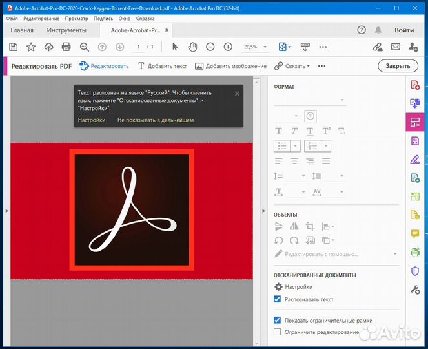This screenshot has height=349, width=428.
Task: Click the Share with others person icon
Action: coord(413,47)
